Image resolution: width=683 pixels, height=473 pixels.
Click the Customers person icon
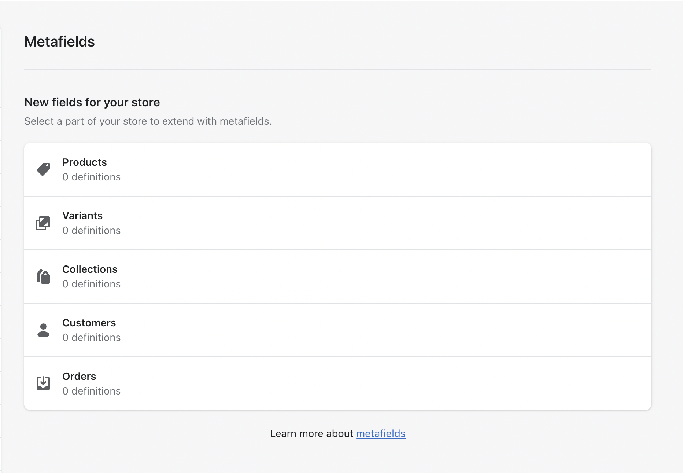(x=43, y=330)
